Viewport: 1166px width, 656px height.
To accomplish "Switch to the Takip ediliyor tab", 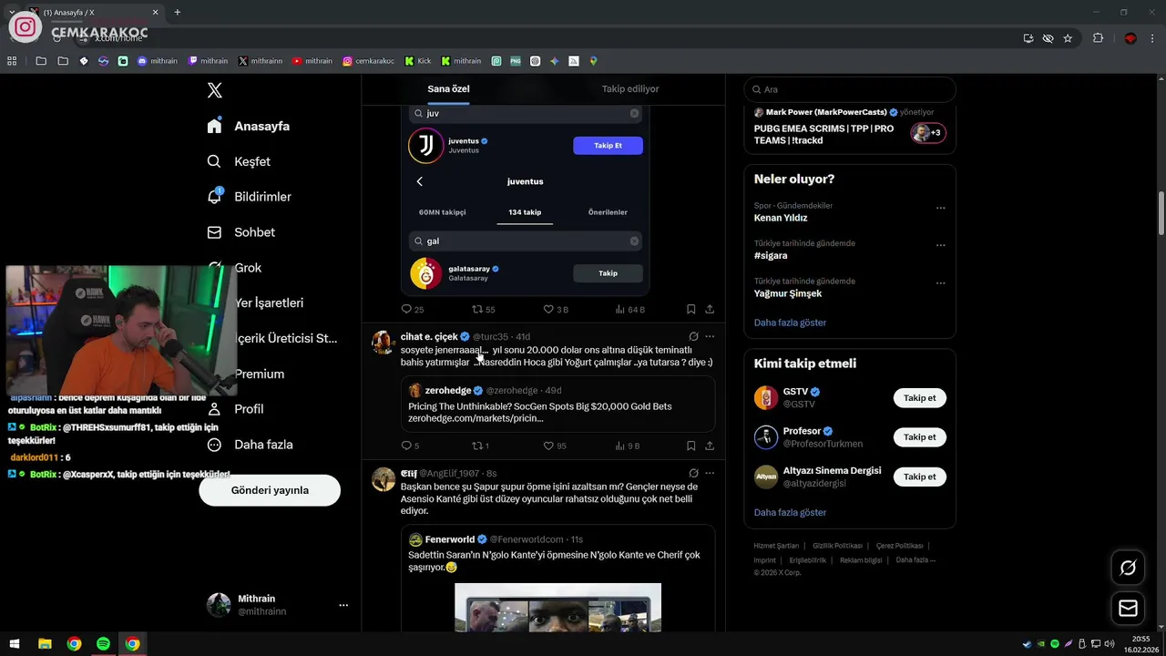I will 630,88.
